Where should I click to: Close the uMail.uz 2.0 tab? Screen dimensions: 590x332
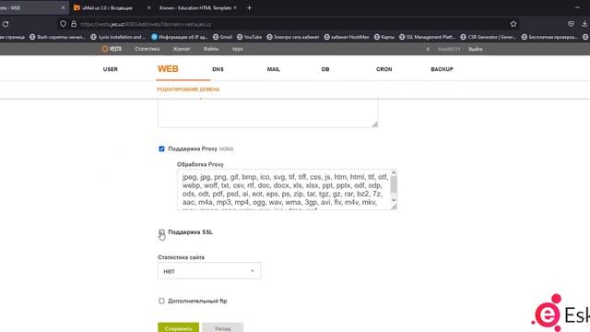(x=149, y=7)
